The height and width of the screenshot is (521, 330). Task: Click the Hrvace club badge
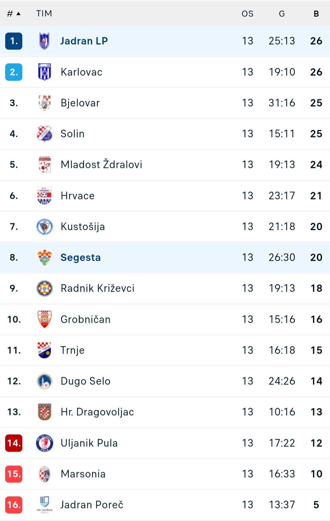click(45, 195)
